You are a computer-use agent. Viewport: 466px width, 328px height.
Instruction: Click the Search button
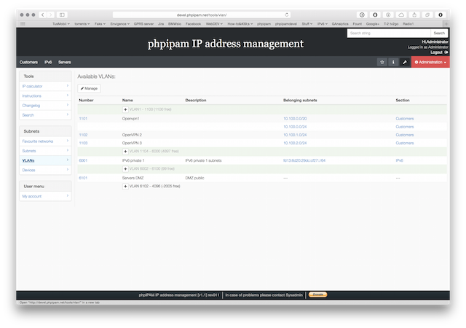pos(439,33)
